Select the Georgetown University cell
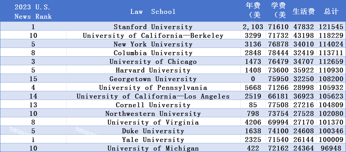This screenshot has width=346, height=152. 153,79
